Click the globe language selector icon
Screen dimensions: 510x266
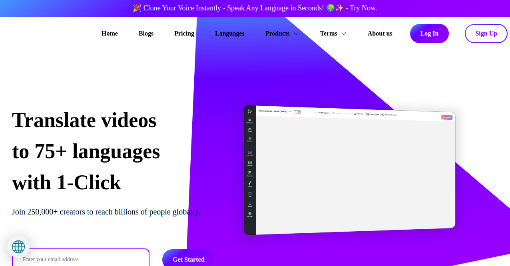point(18,246)
